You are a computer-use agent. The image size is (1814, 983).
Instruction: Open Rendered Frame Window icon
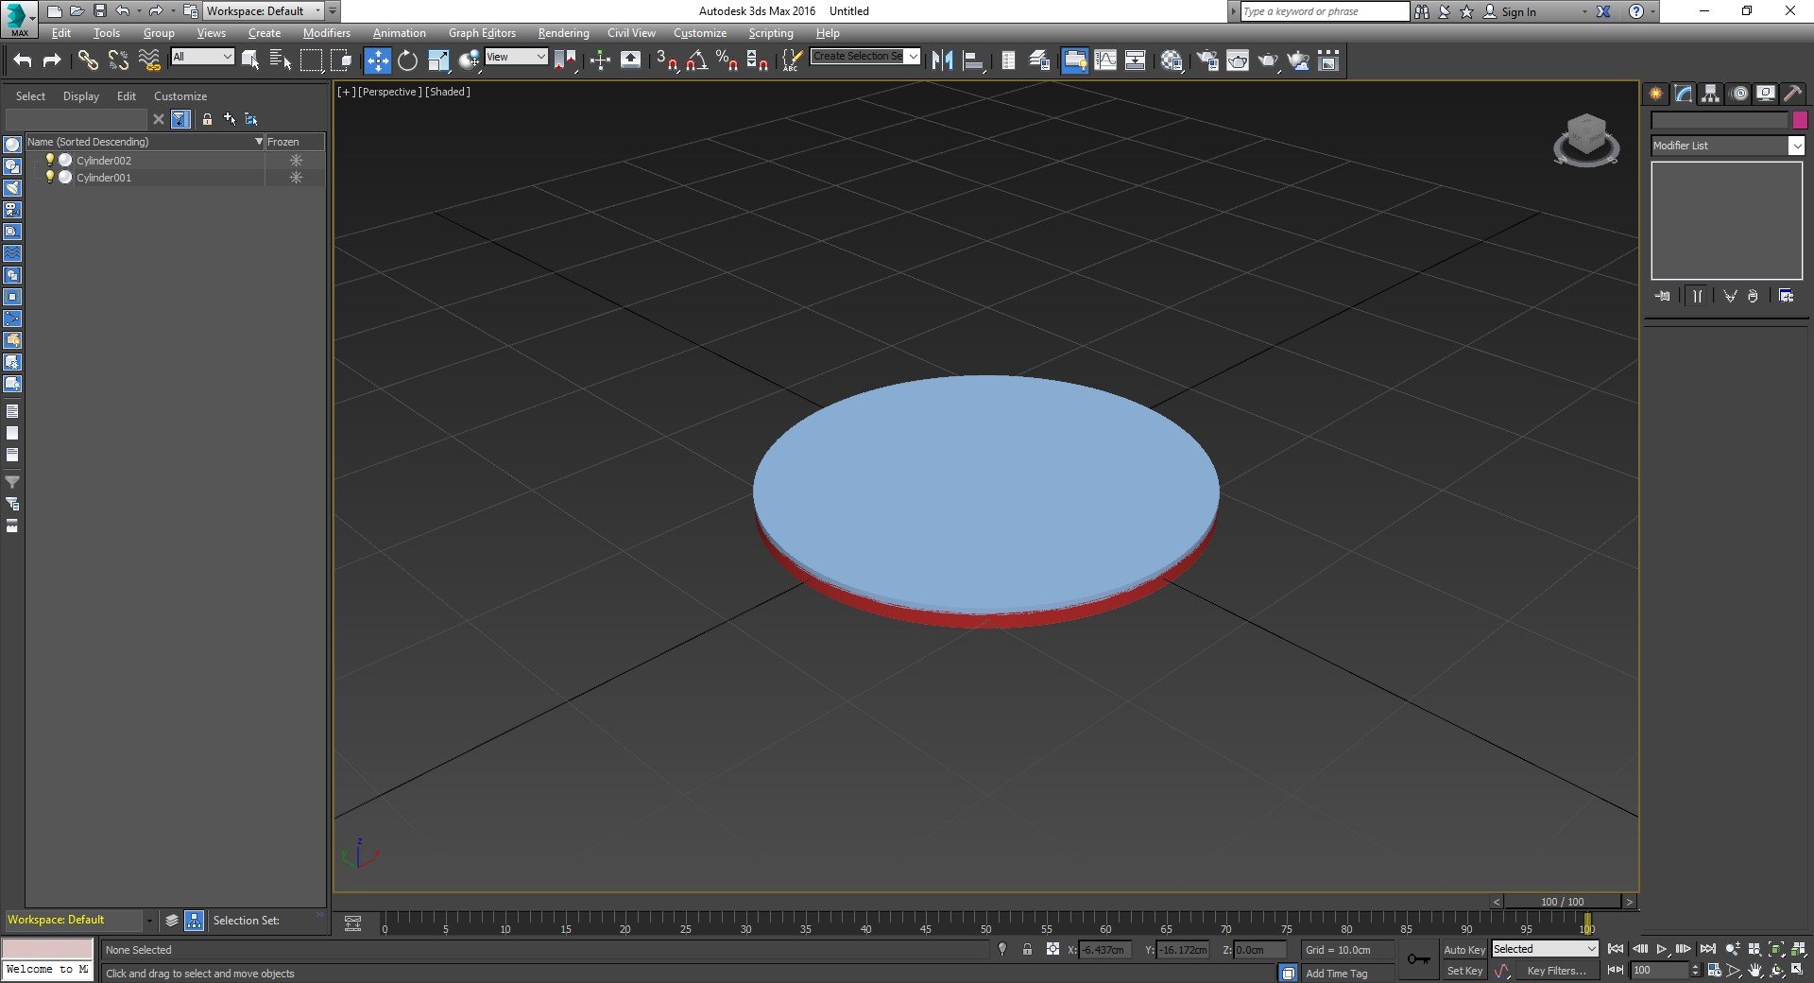(1238, 60)
